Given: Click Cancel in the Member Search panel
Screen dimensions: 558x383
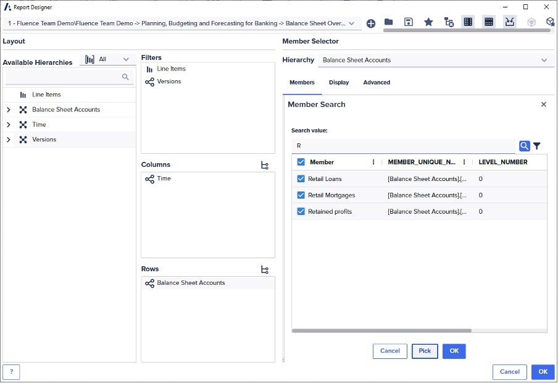Looking at the screenshot, I should point(389,351).
